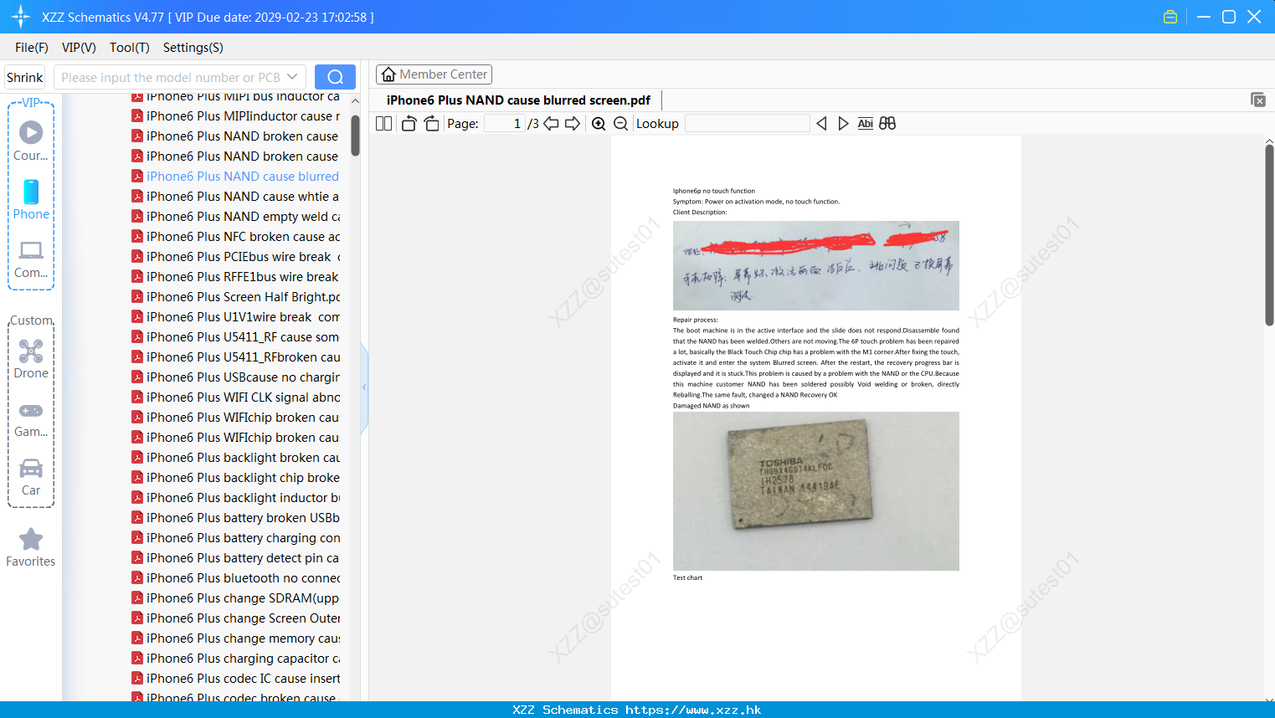Viewport: 1275px width, 718px height.
Task: Select iPhone6 Plus NAND cause blurred screen.pdf tab
Action: coord(518,100)
